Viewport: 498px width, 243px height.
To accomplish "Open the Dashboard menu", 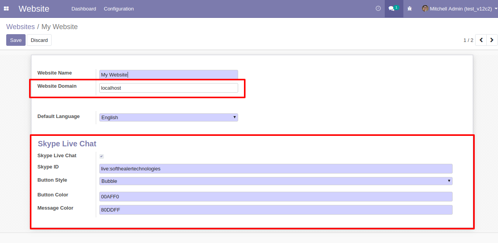I will [84, 9].
